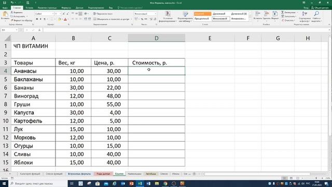Screen dimensions: 332x187
Task: Open the Файл menu tab
Action: point(5,8)
